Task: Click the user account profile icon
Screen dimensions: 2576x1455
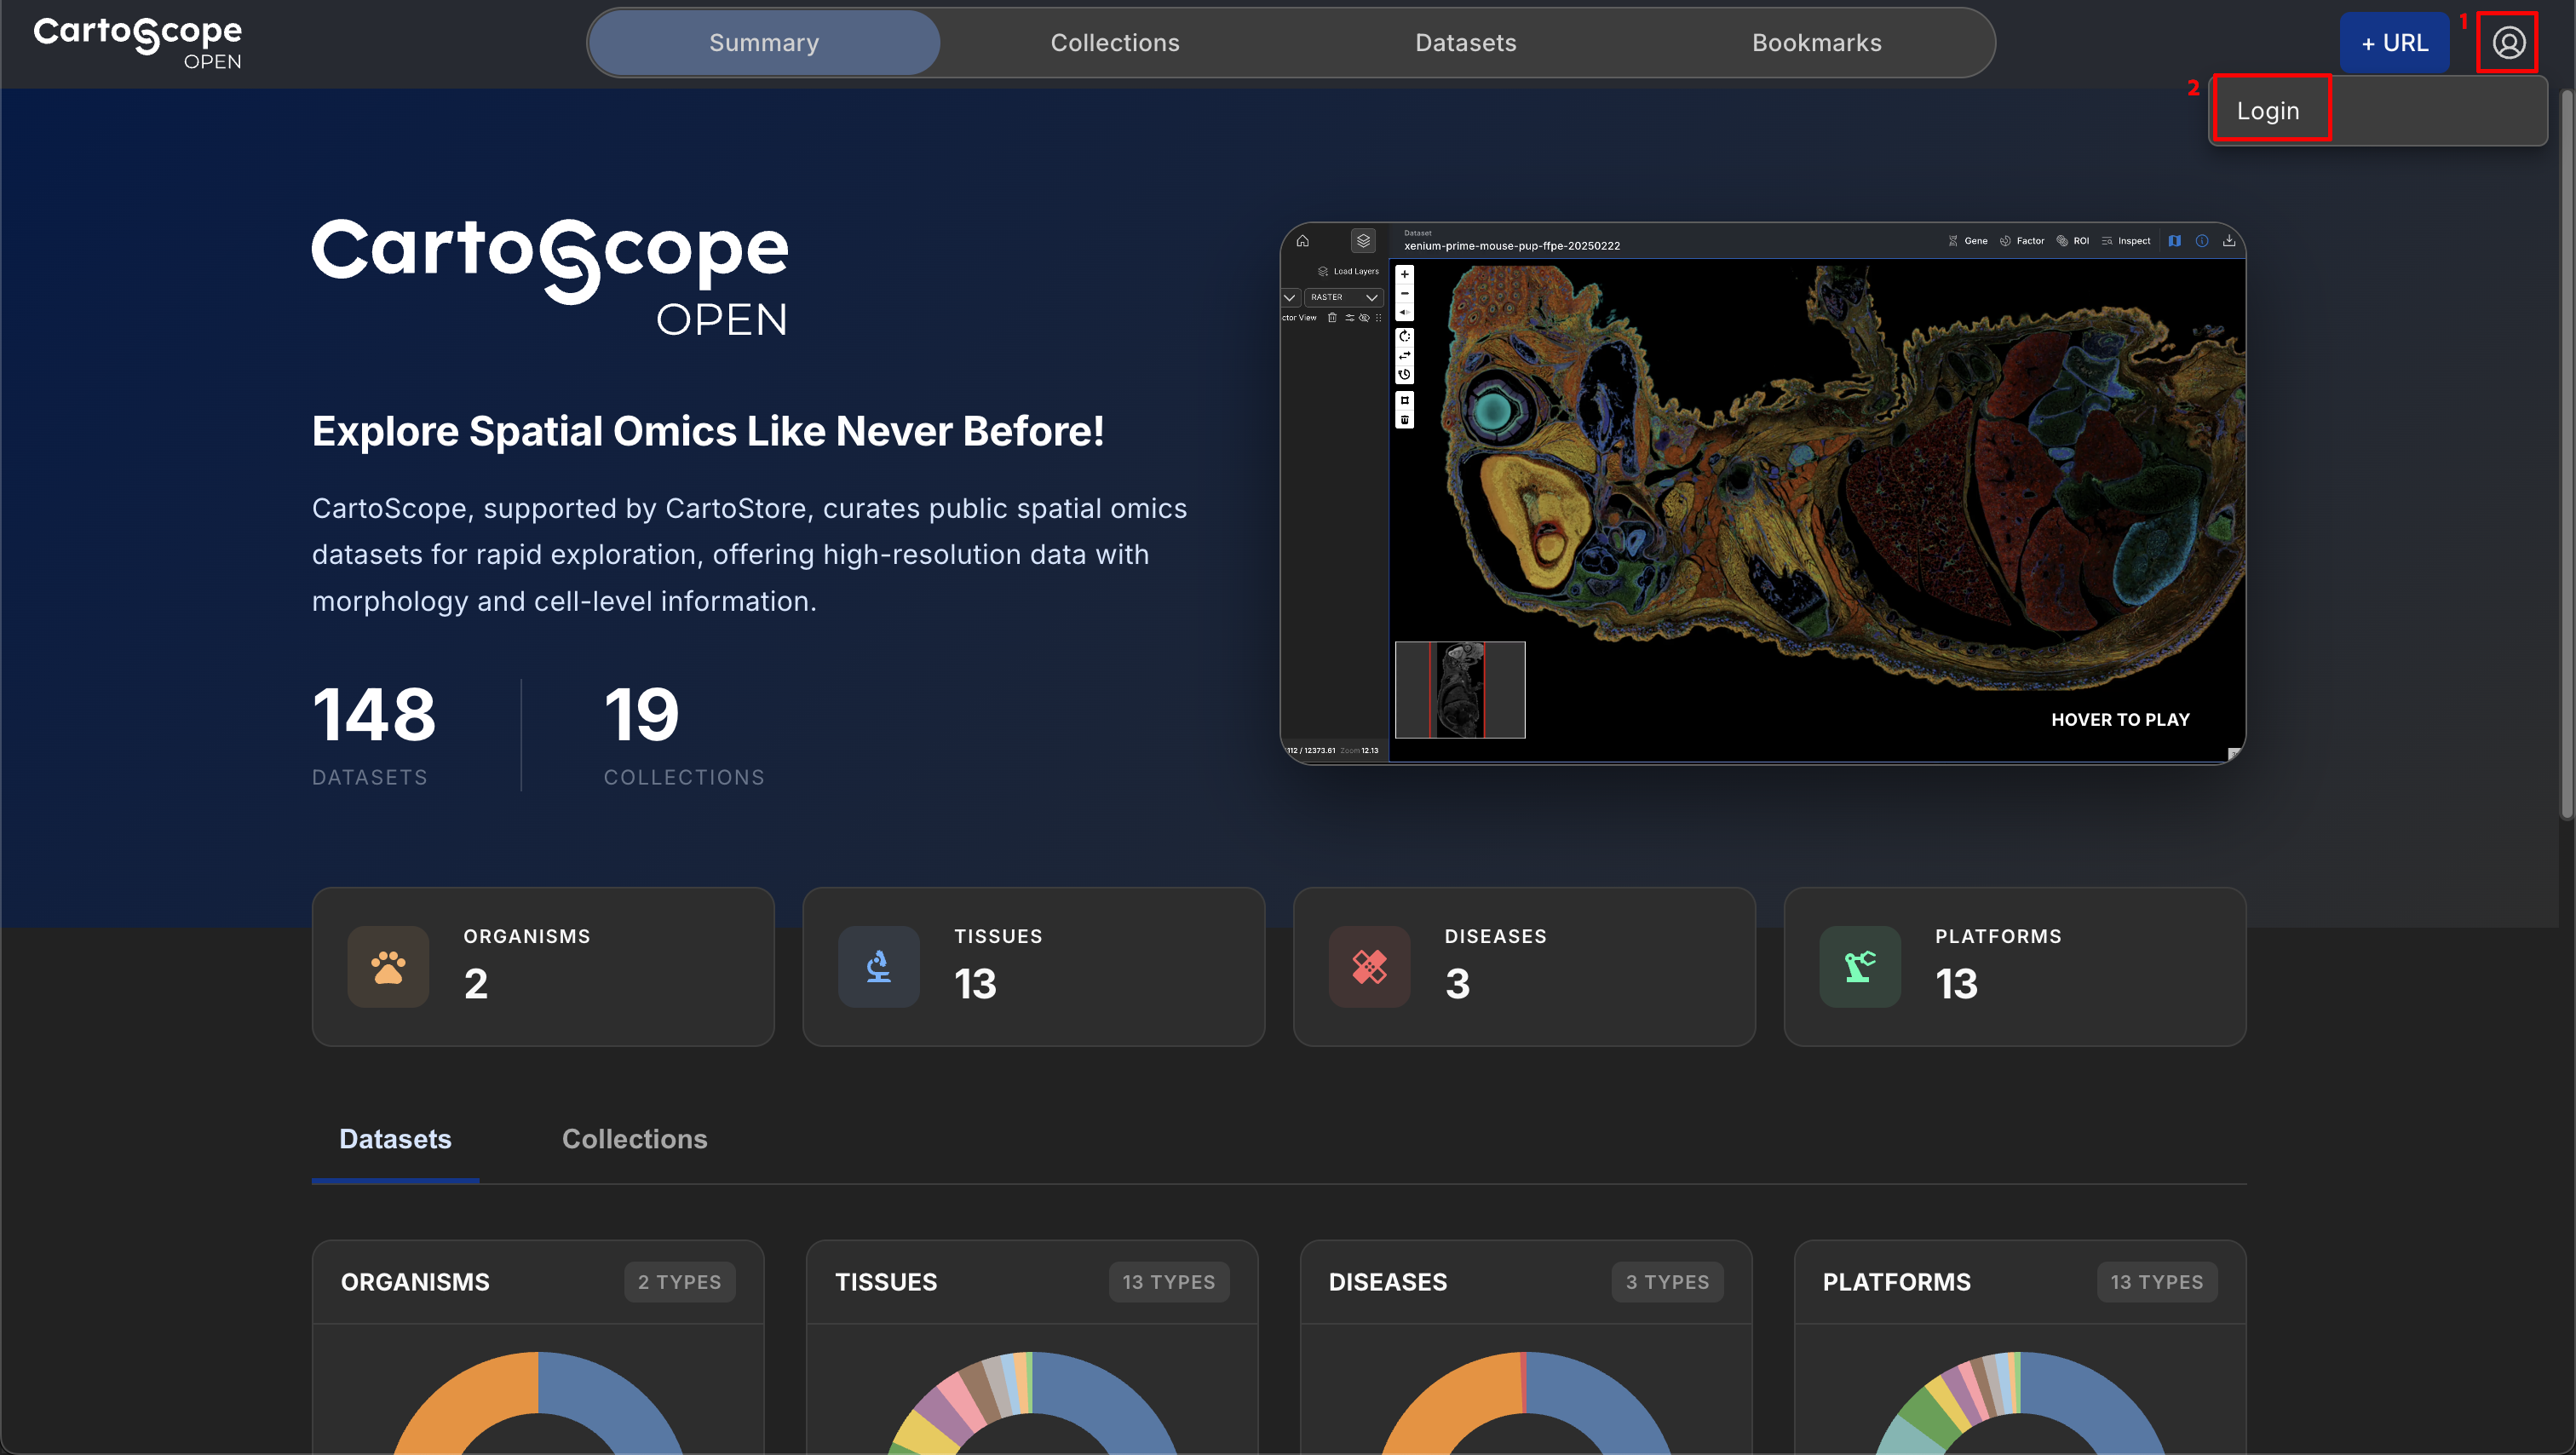Action: (x=2507, y=43)
